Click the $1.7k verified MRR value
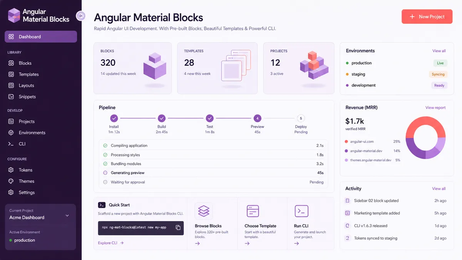The width and height of the screenshot is (462, 260). point(355,121)
